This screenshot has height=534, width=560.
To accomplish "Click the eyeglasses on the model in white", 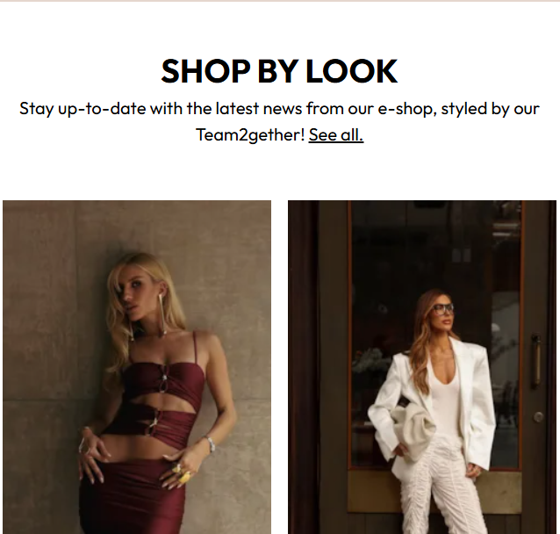I will [x=443, y=309].
